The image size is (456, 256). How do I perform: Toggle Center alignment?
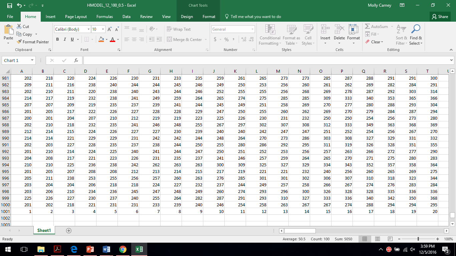point(134,39)
